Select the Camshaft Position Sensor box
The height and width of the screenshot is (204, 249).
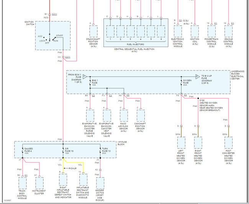click(x=141, y=116)
